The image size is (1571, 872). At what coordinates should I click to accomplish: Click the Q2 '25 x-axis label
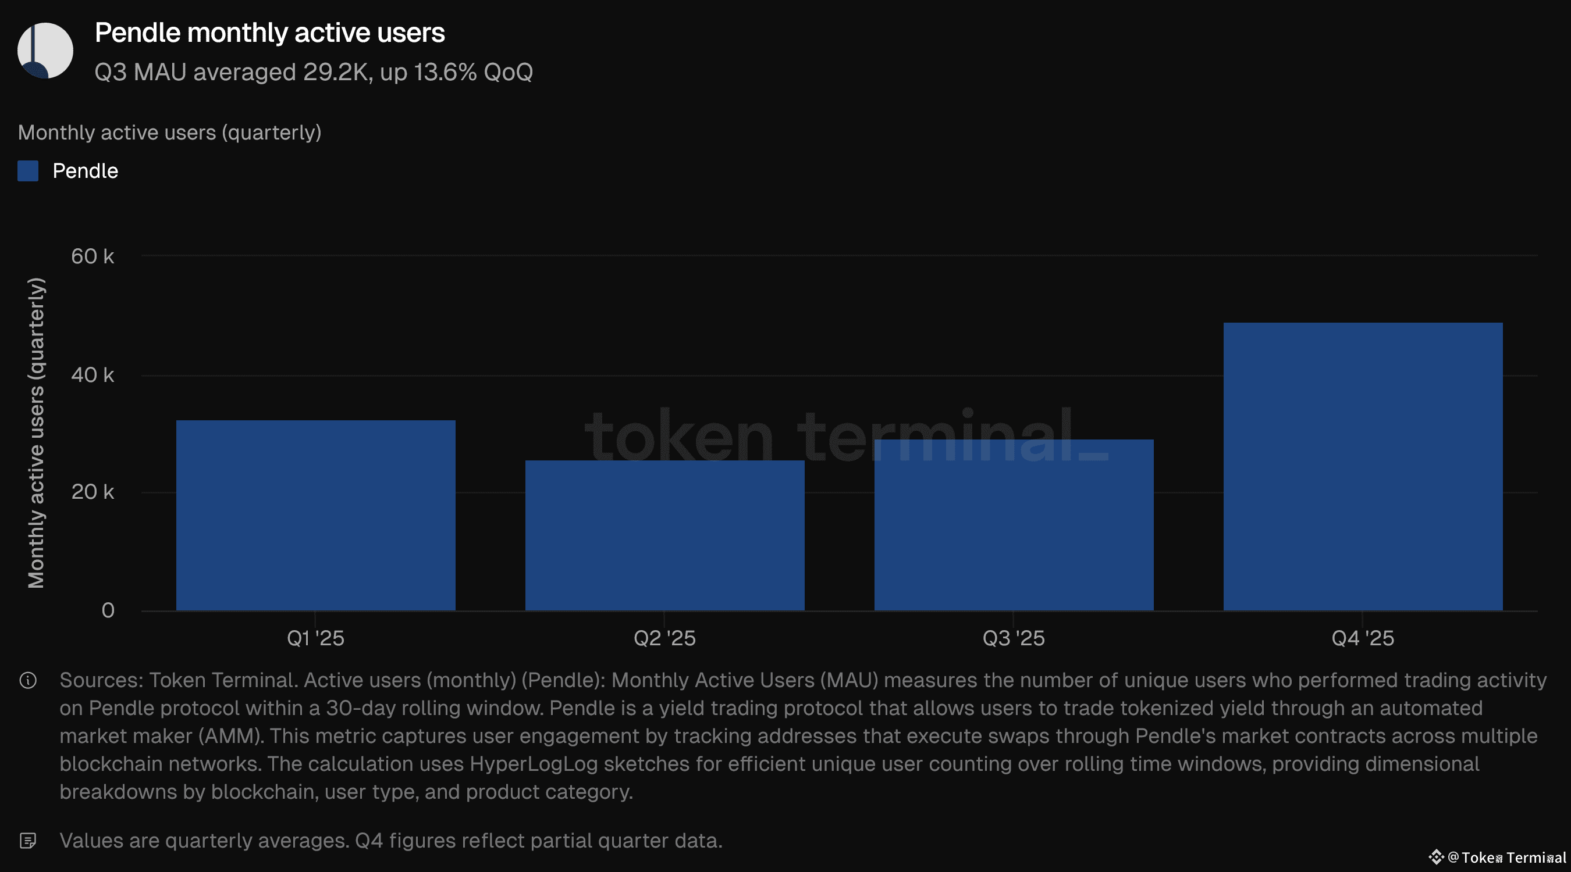tap(664, 638)
